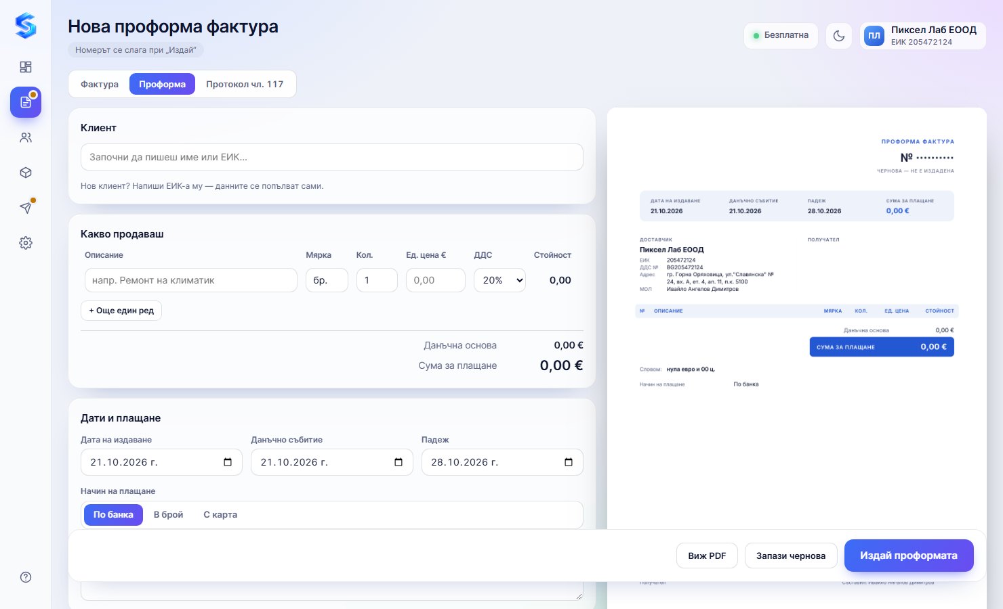This screenshot has width=1003, height=609.
Task: Switch to the Фактура tab
Action: pyautogui.click(x=100, y=84)
